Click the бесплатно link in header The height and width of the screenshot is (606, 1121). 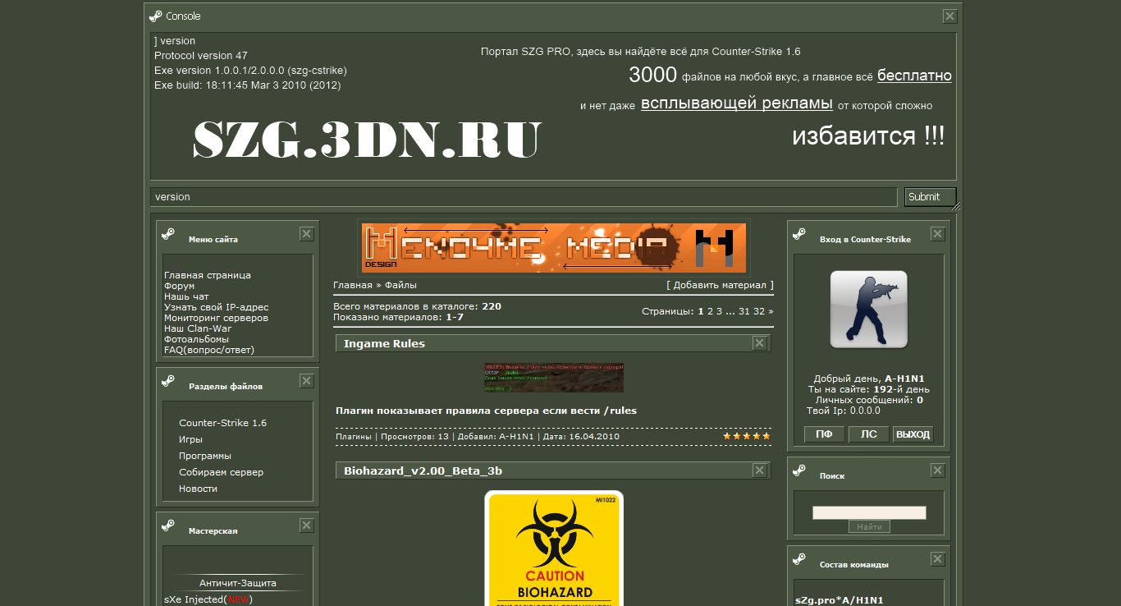(x=914, y=76)
